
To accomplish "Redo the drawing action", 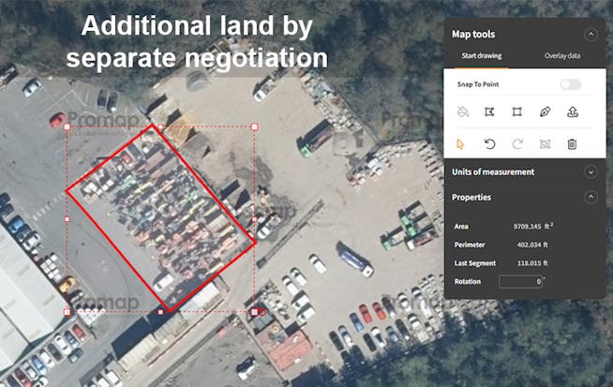I will pyautogui.click(x=517, y=144).
